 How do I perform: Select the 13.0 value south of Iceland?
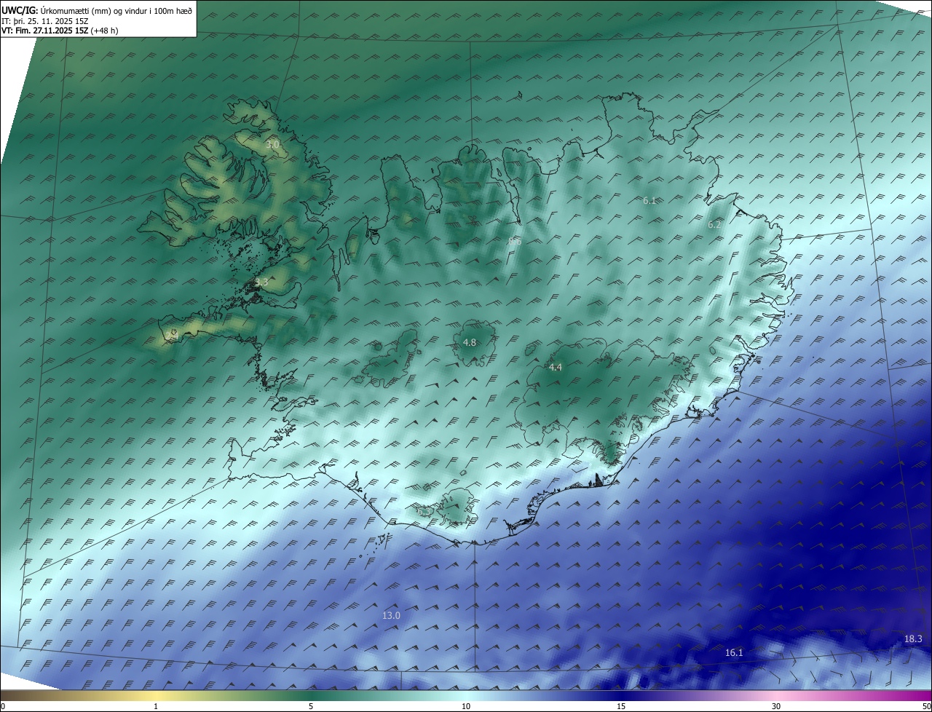coord(392,616)
